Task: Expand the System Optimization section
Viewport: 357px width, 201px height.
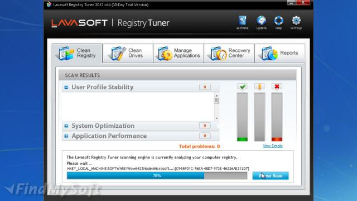Action: 66,126
